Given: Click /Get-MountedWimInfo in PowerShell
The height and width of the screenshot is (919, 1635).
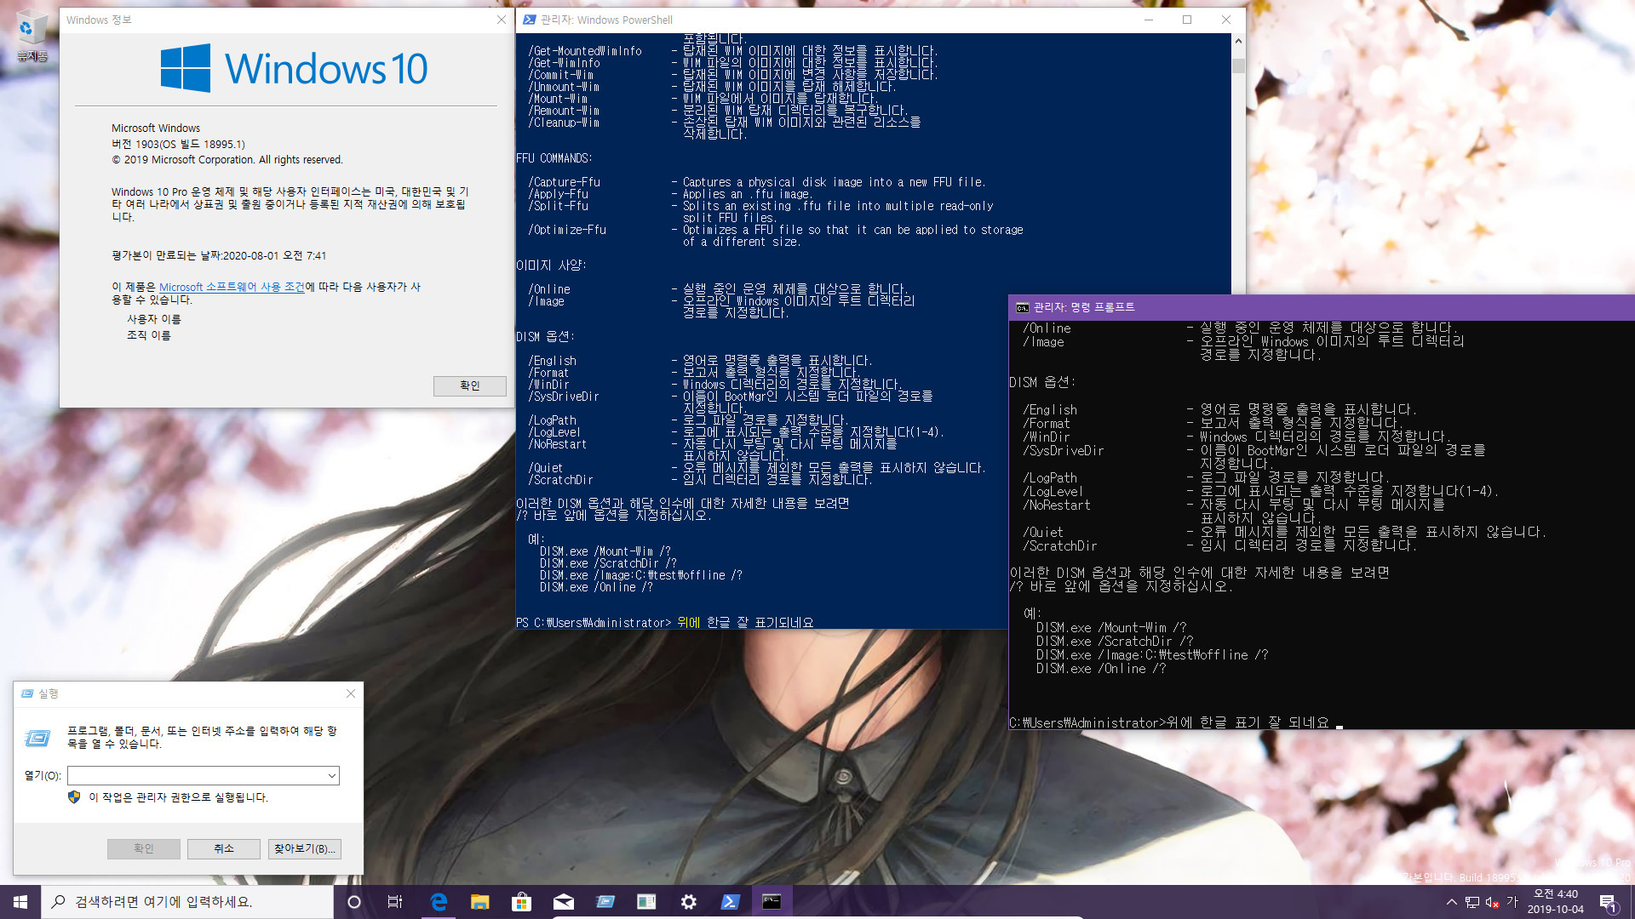Looking at the screenshot, I should [x=585, y=51].
